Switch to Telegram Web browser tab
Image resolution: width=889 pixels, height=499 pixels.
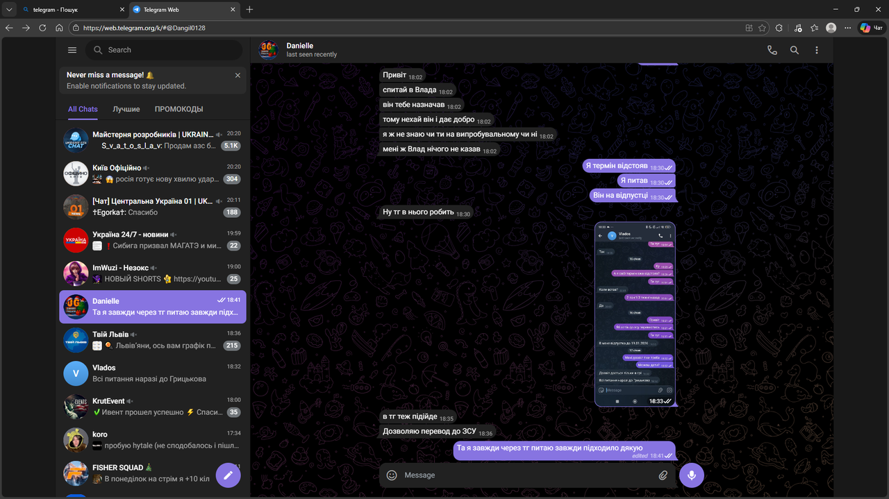tap(184, 10)
